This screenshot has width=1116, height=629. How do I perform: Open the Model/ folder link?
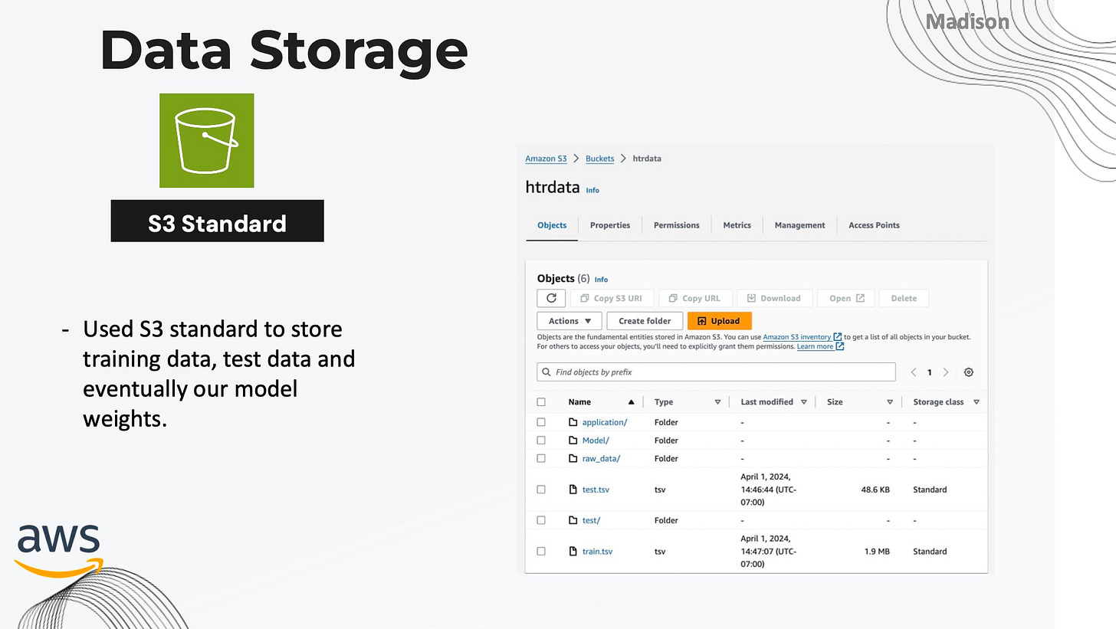point(596,441)
